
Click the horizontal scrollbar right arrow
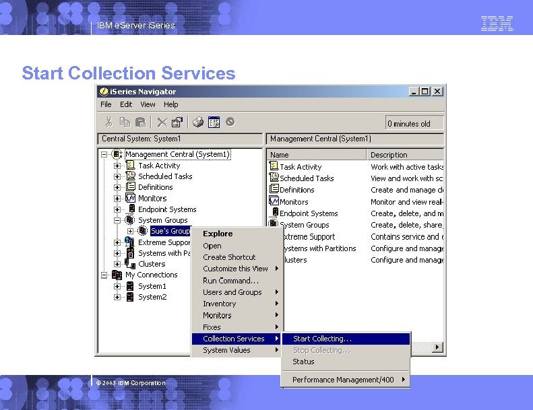coord(437,347)
